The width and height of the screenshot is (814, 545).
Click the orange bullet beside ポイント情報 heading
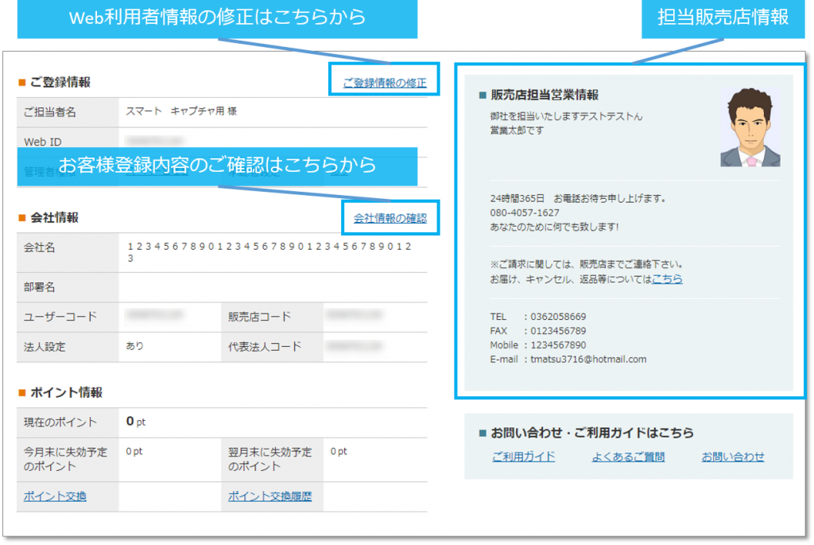tap(22, 392)
